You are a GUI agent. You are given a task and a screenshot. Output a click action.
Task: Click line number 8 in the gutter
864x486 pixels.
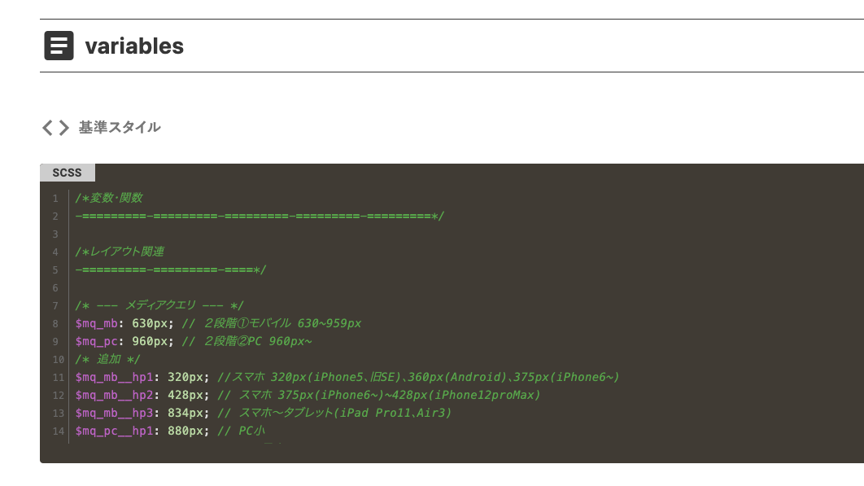(55, 324)
